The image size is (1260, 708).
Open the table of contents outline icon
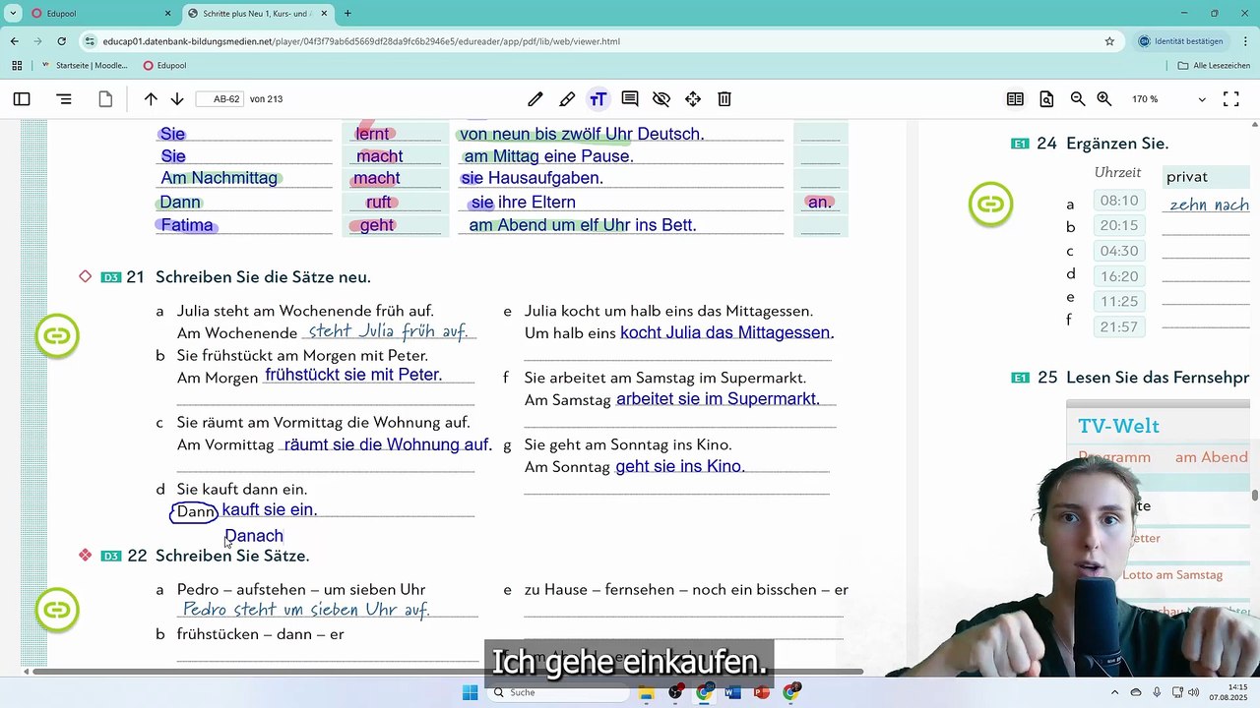pos(64,99)
